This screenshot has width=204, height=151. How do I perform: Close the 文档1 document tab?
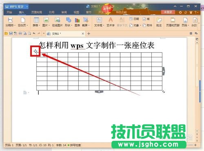coord(83,34)
